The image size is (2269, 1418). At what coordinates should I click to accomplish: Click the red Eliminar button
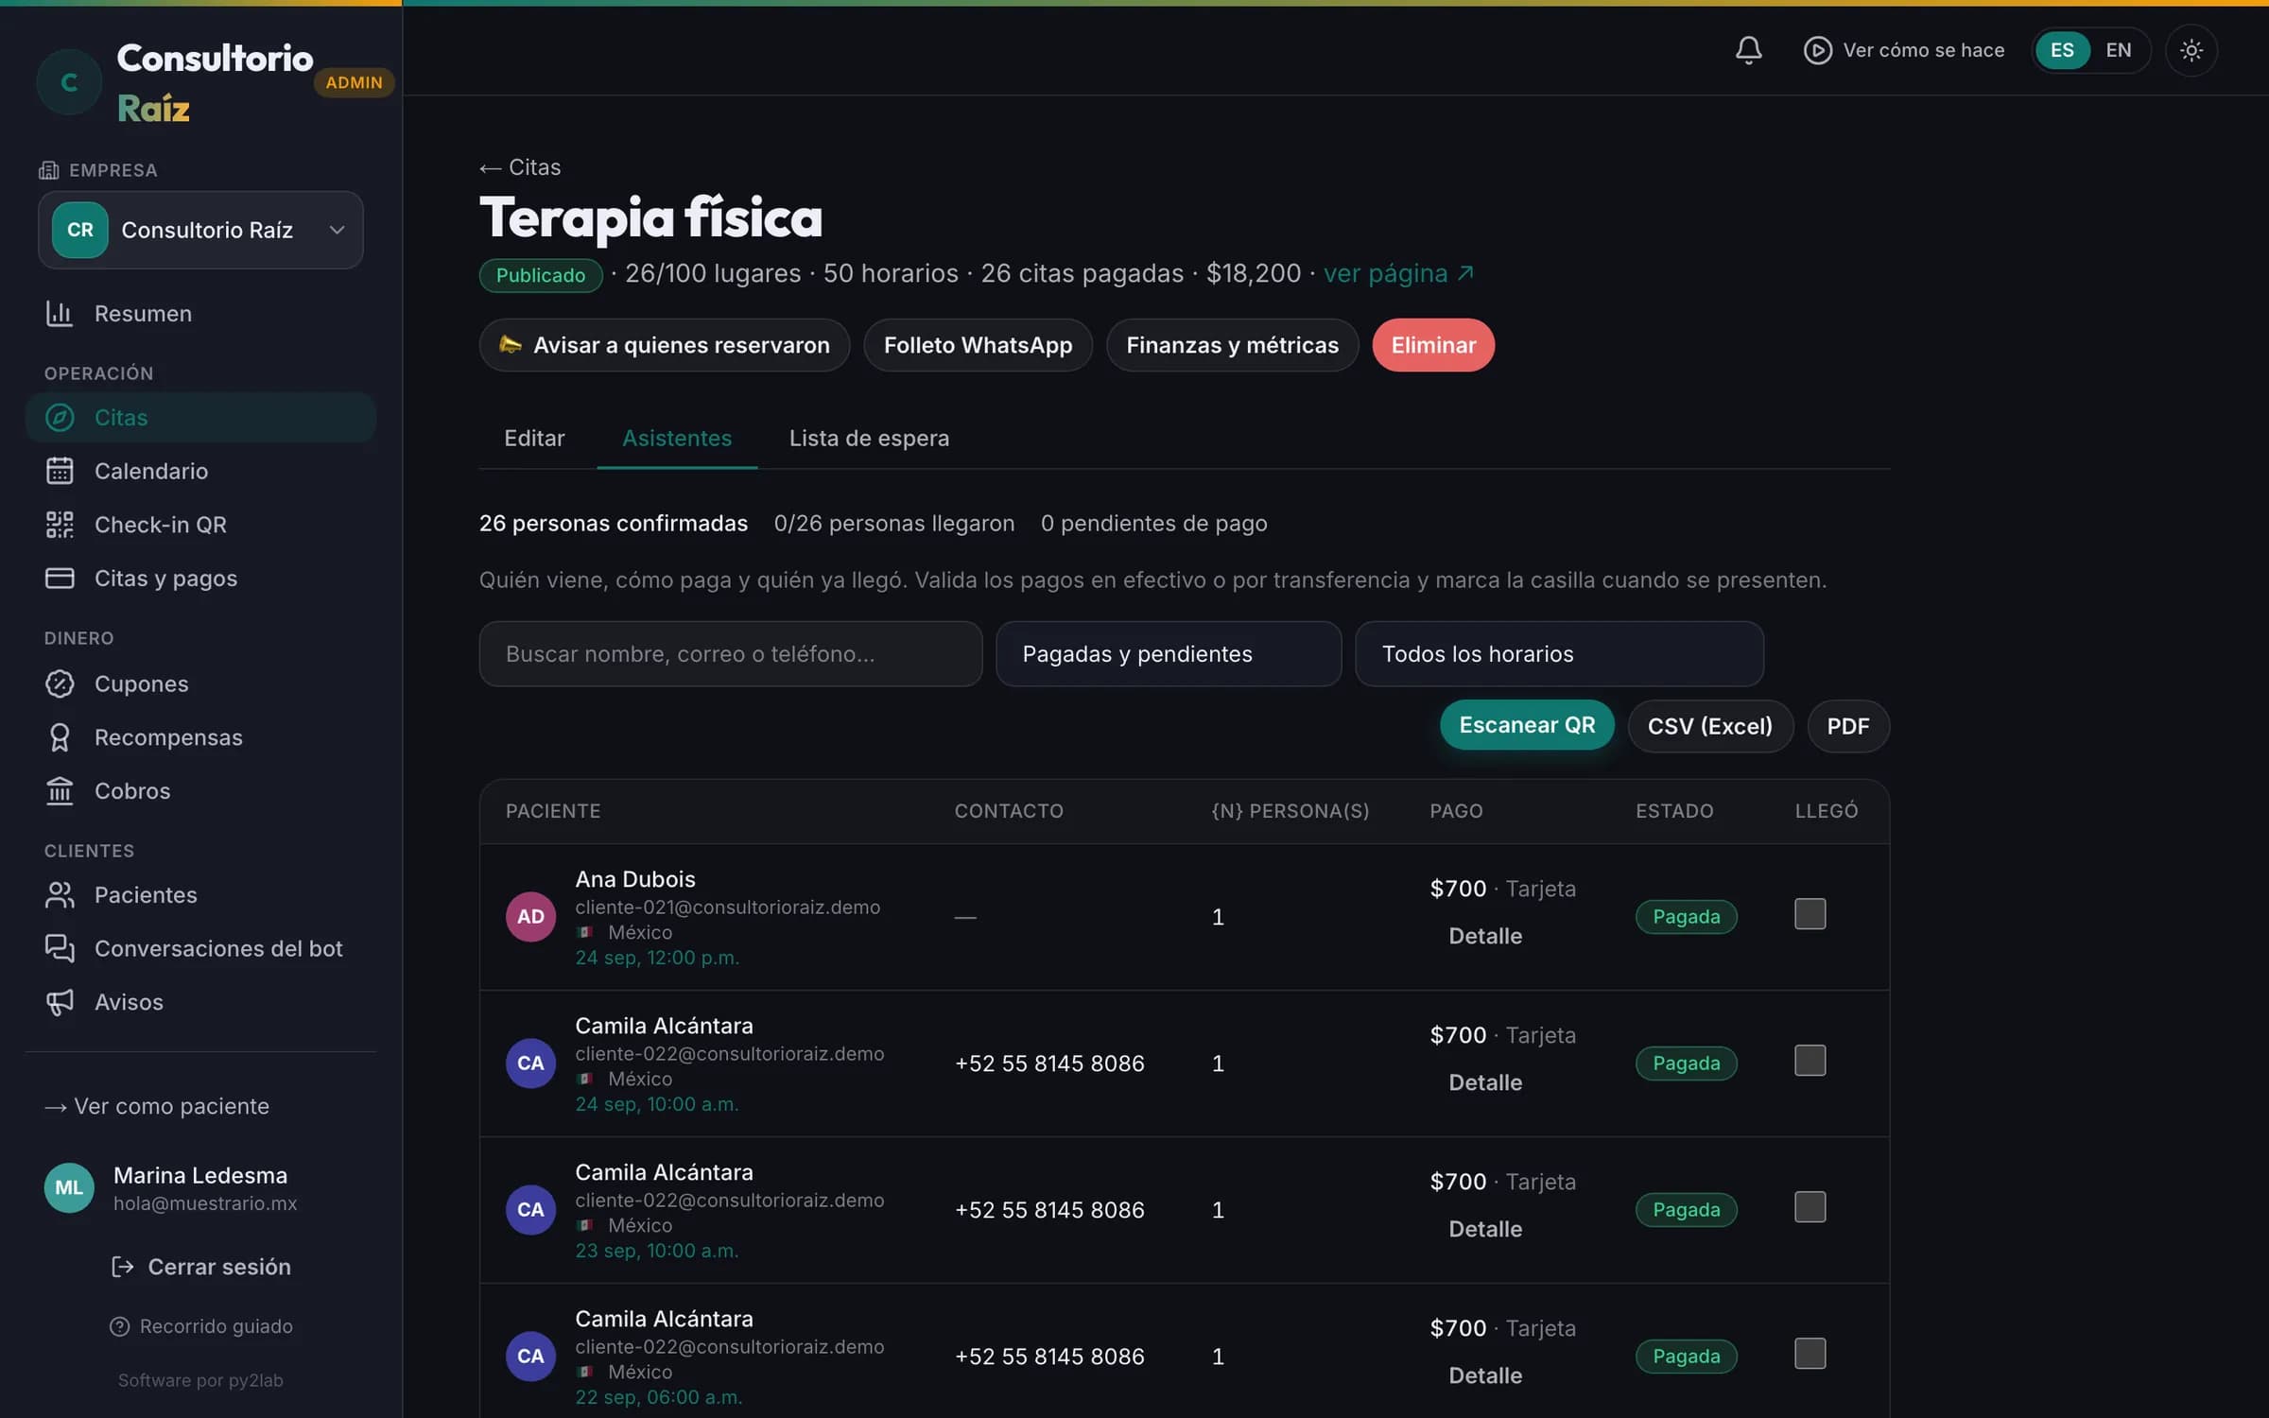[x=1433, y=345]
